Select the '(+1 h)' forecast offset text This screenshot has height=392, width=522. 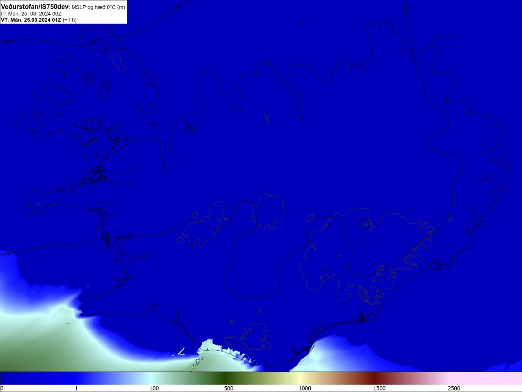click(70, 20)
